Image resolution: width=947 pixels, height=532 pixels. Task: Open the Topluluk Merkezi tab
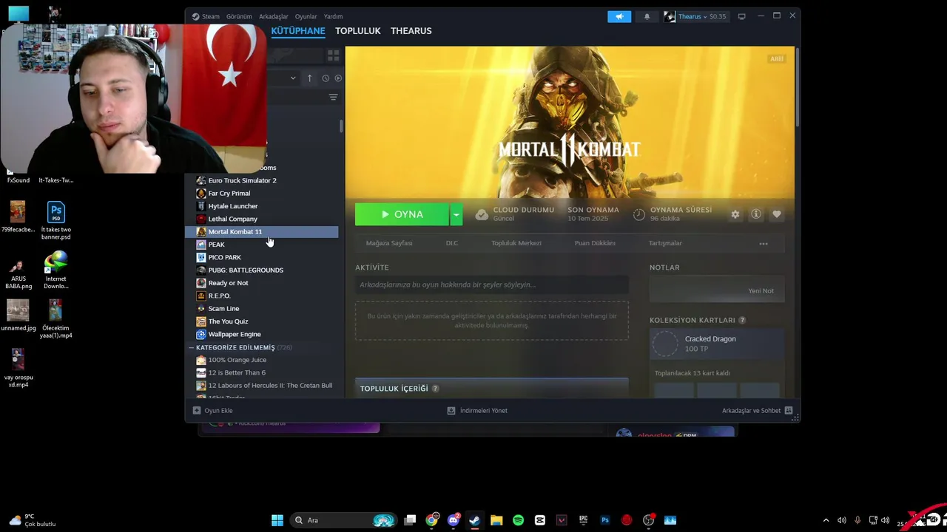516,243
